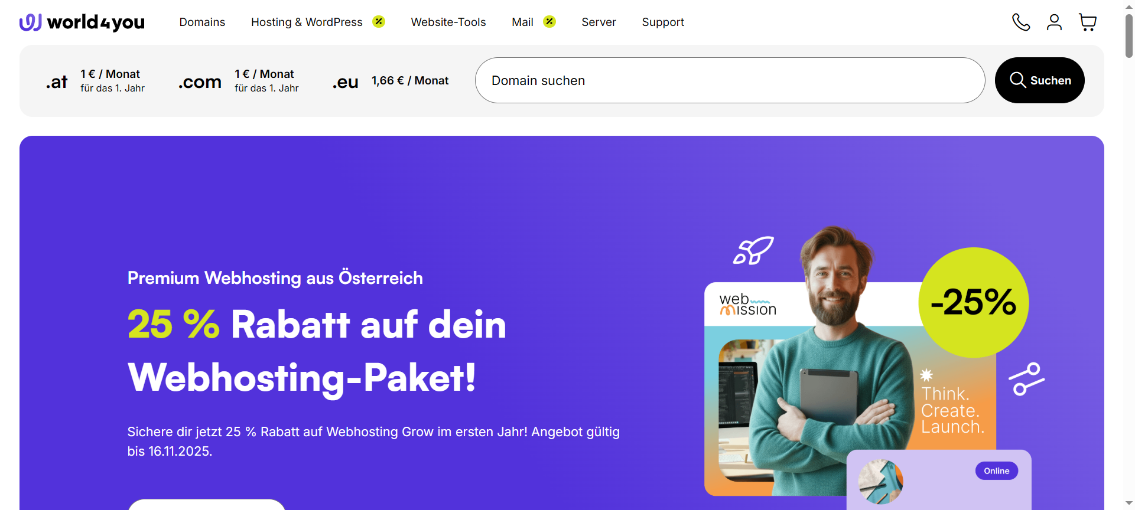Click the Domain suchen input field
Viewport: 1135px width, 510px height.
click(x=730, y=80)
